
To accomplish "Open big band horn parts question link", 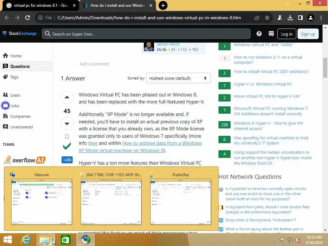I will click(267, 209).
